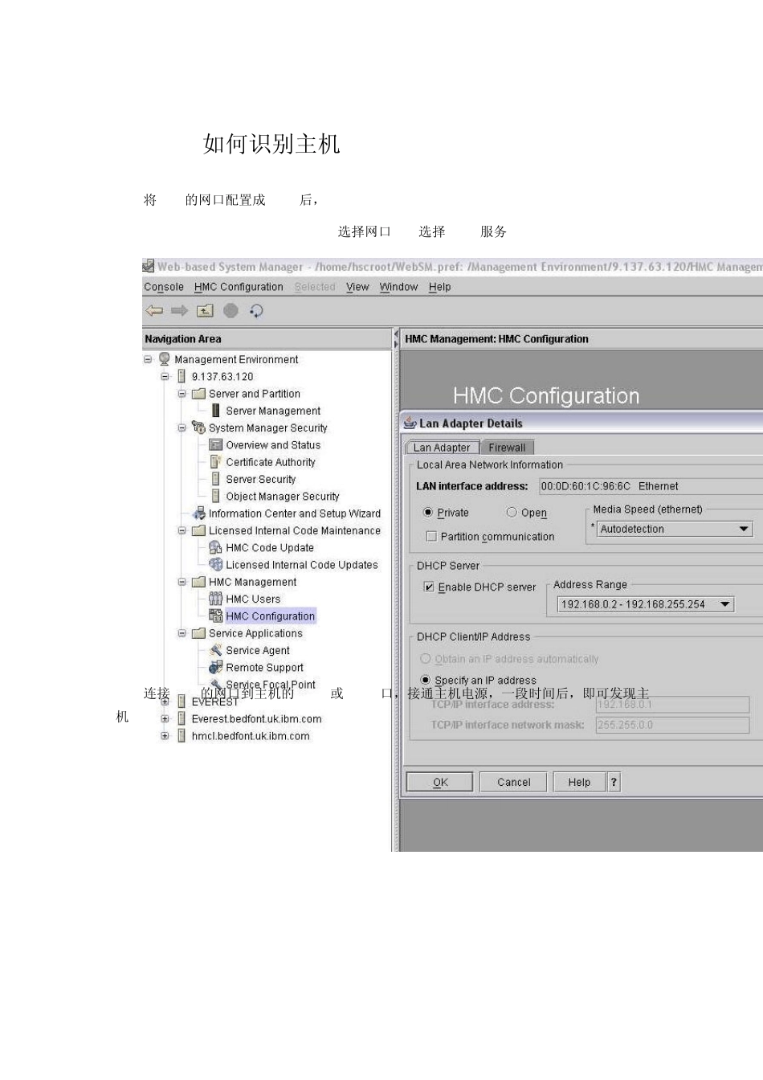Click the OK button

point(440,782)
